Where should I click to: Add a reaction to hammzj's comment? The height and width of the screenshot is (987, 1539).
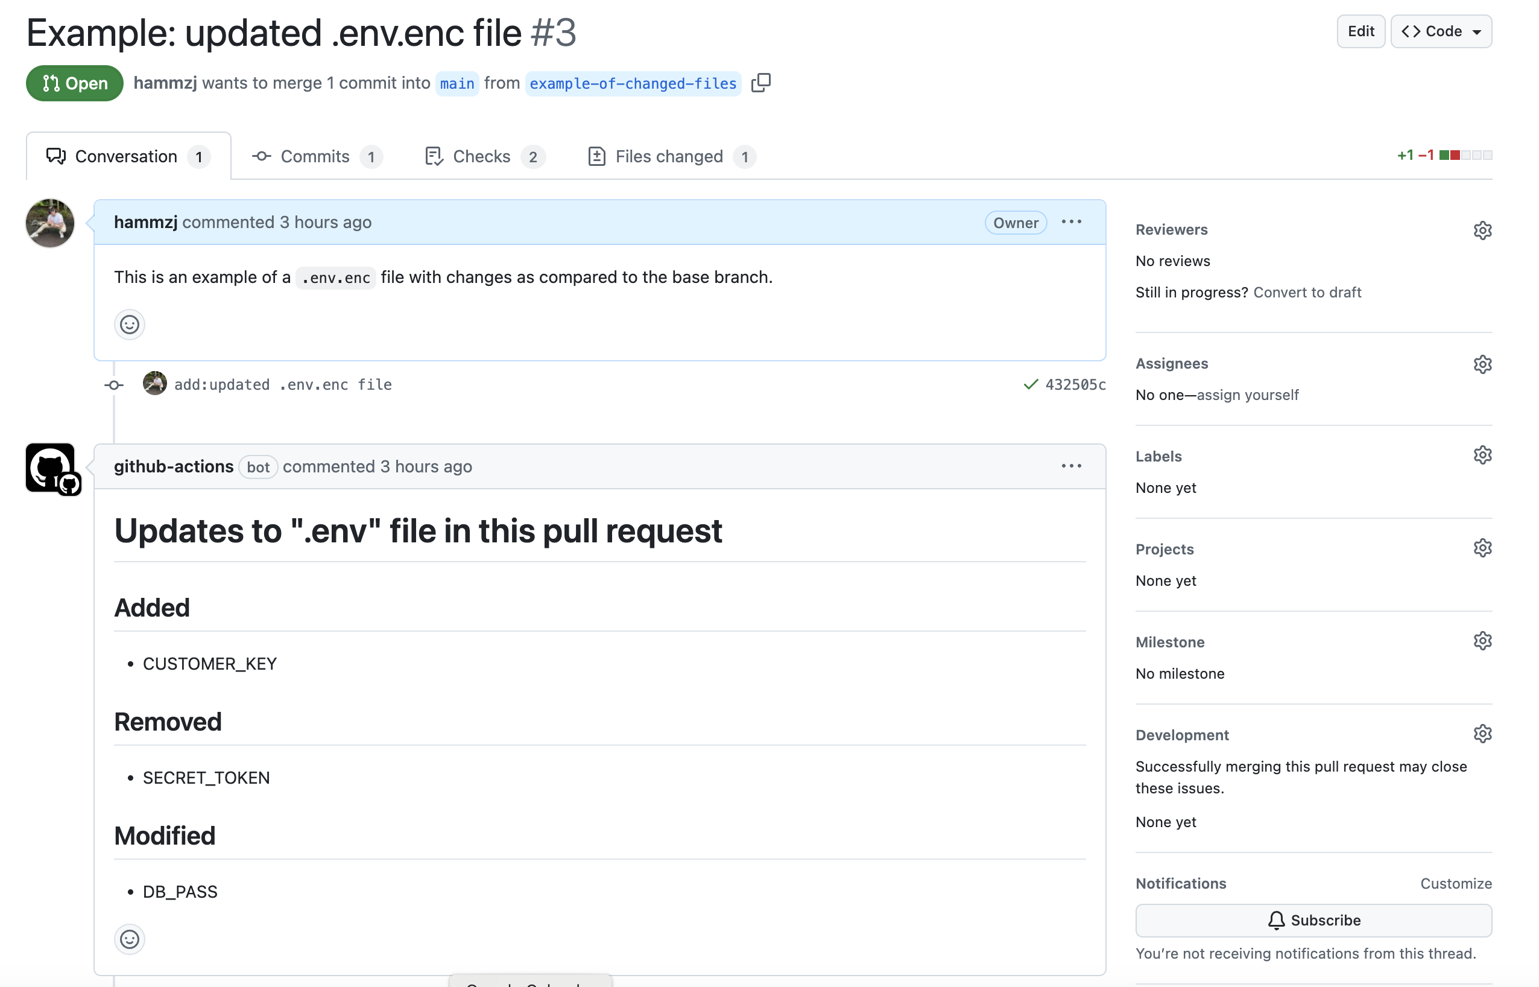coord(130,325)
